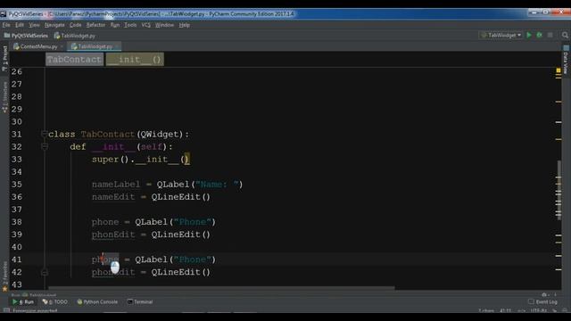Viewport: 571px width, 321px height.
Task: Open the VCS menu
Action: [145, 25]
